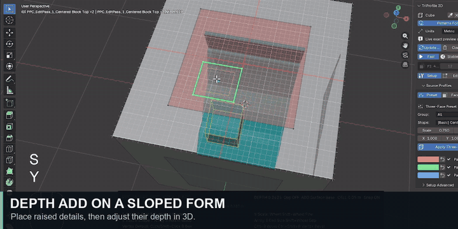458x229 pixels.
Task: Select the Faces source mode
Action: click(x=450, y=95)
